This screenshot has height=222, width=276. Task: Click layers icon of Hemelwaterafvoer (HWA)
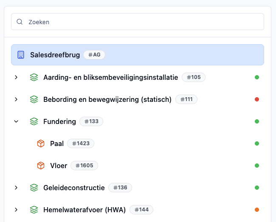(x=34, y=210)
